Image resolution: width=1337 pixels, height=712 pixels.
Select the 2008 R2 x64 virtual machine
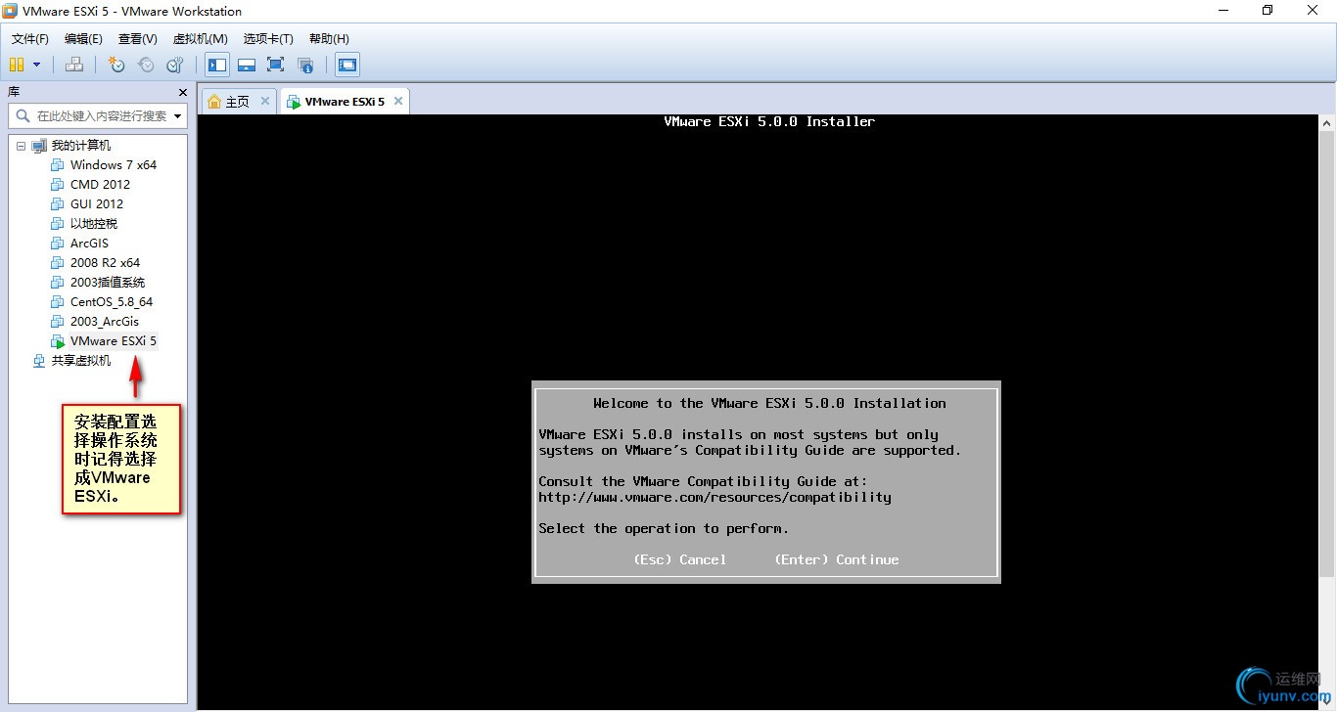point(105,263)
